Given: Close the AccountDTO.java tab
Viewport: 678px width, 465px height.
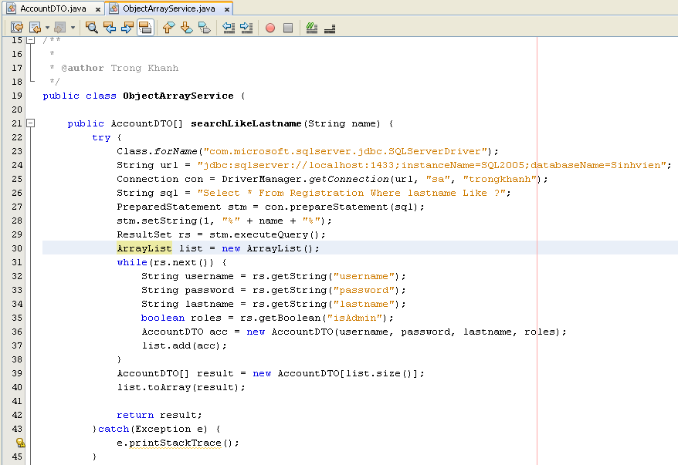Looking at the screenshot, I should click(98, 9).
